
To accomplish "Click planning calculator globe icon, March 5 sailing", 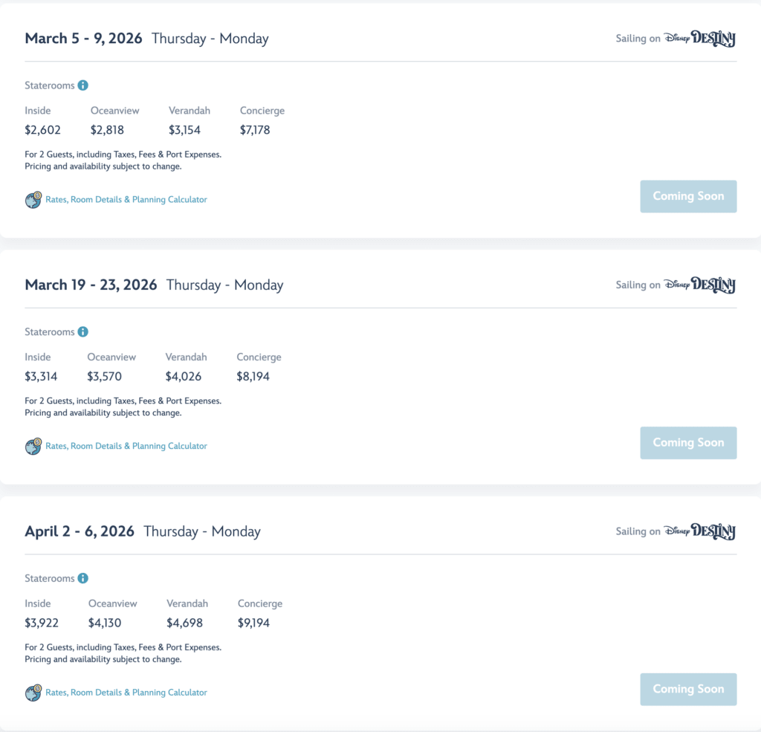I will [33, 200].
